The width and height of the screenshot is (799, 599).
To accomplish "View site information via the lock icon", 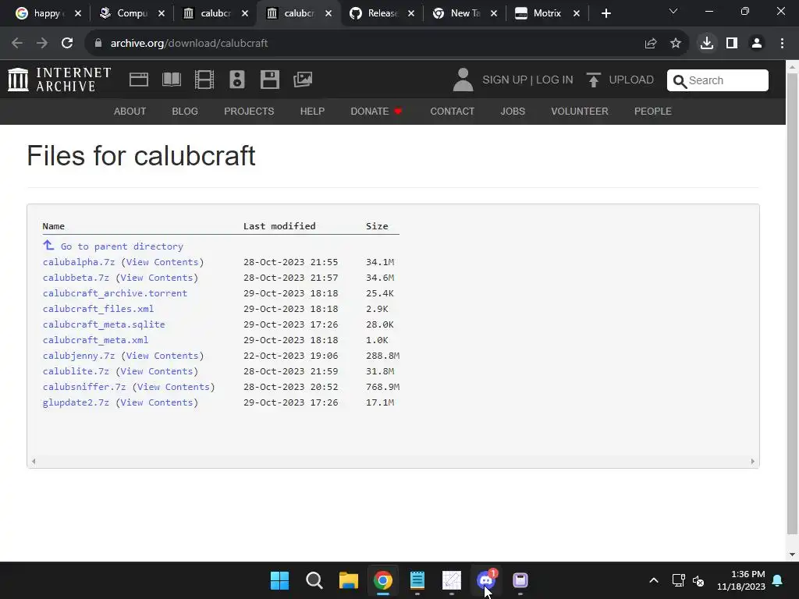I will (98, 44).
